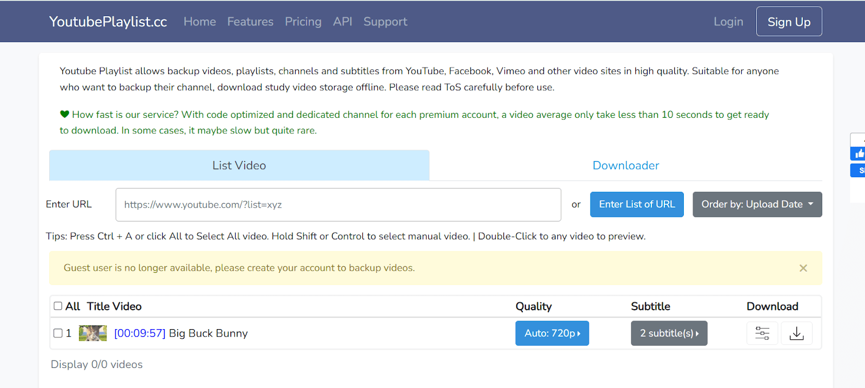Image resolution: width=865 pixels, height=388 pixels.
Task: Expand the Order by: Upload Date dropdown
Action: [757, 204]
